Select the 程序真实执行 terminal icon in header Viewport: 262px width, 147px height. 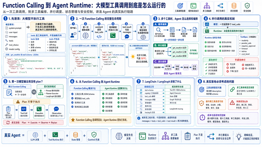click(x=194, y=6)
